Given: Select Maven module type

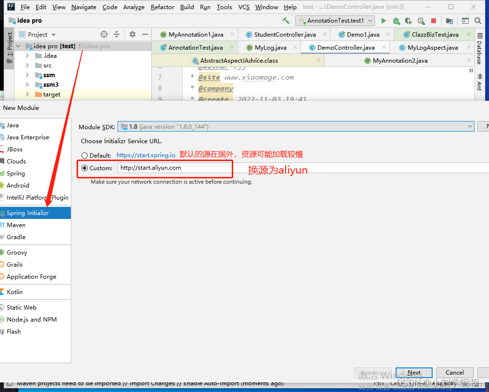Looking at the screenshot, I should tap(35, 225).
